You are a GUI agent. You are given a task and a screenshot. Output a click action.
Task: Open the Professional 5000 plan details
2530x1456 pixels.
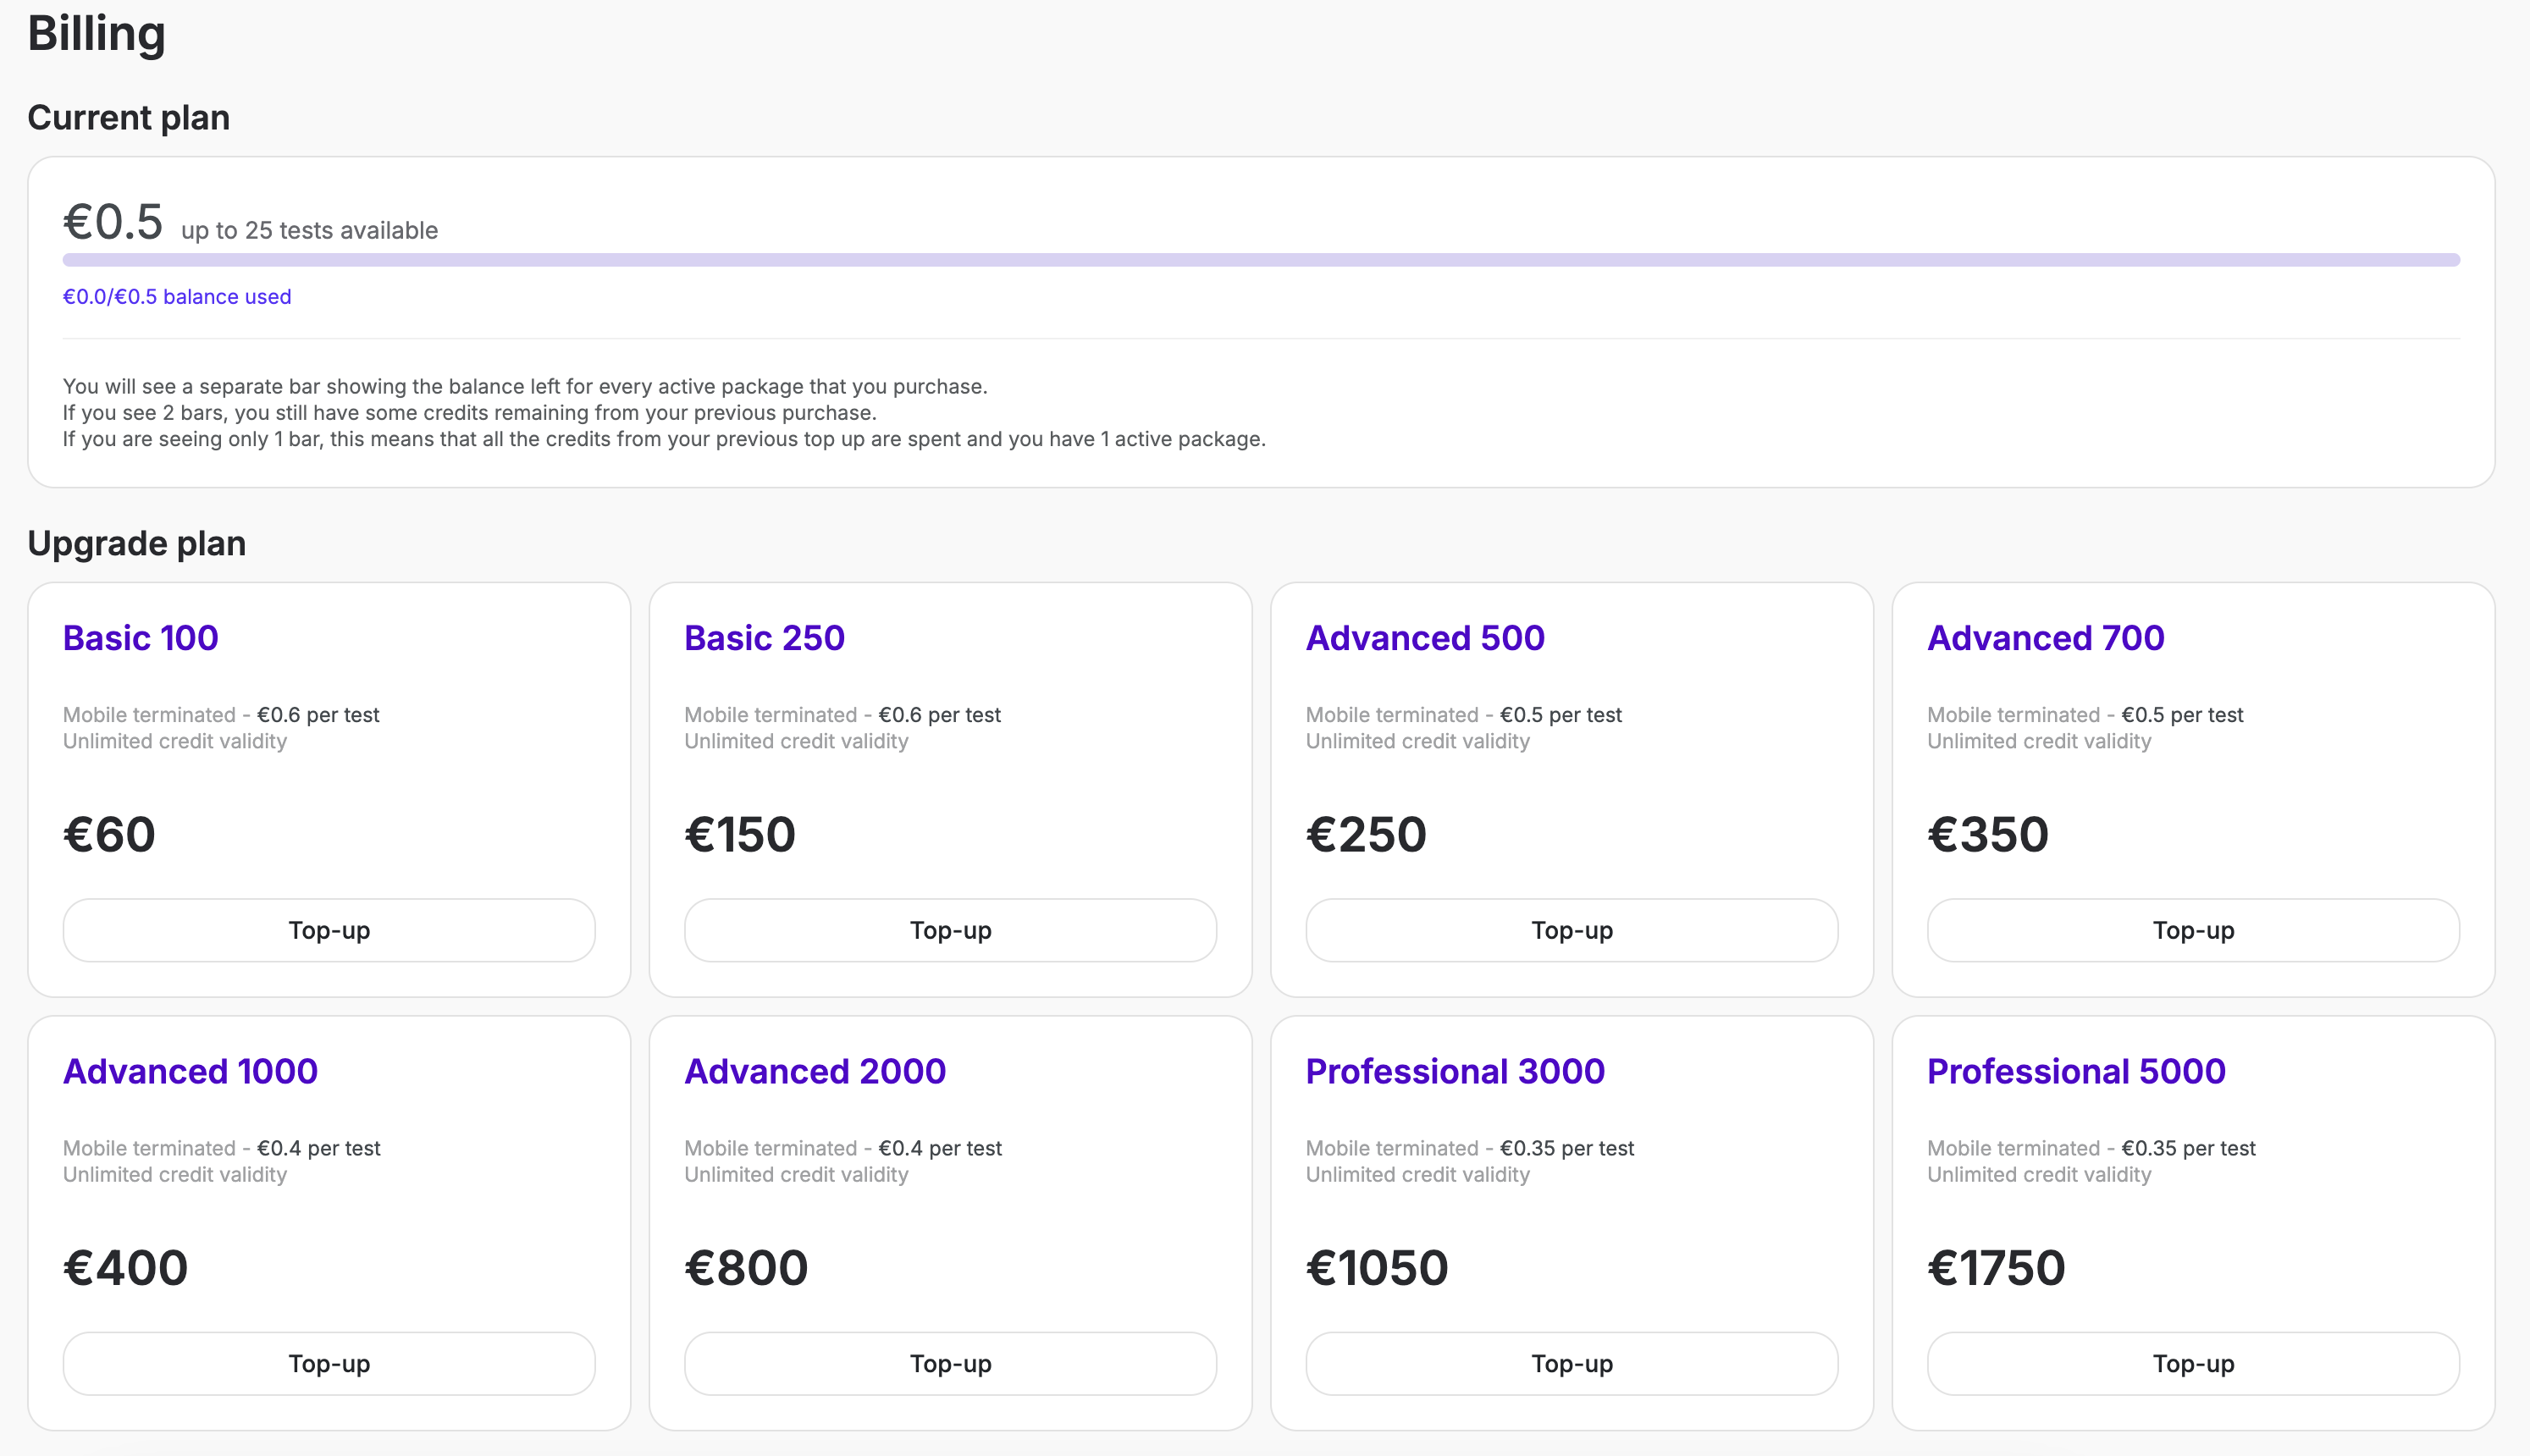(2074, 1071)
